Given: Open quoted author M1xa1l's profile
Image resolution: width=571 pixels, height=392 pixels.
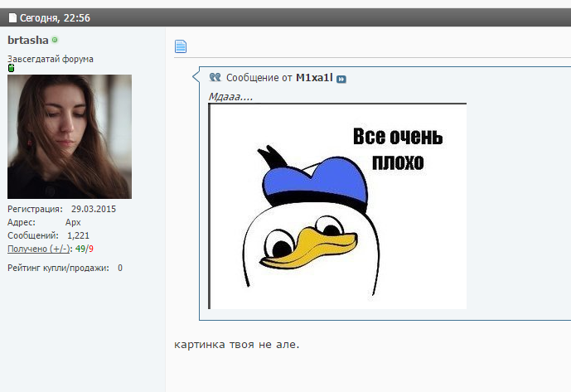Looking at the screenshot, I should (314, 78).
